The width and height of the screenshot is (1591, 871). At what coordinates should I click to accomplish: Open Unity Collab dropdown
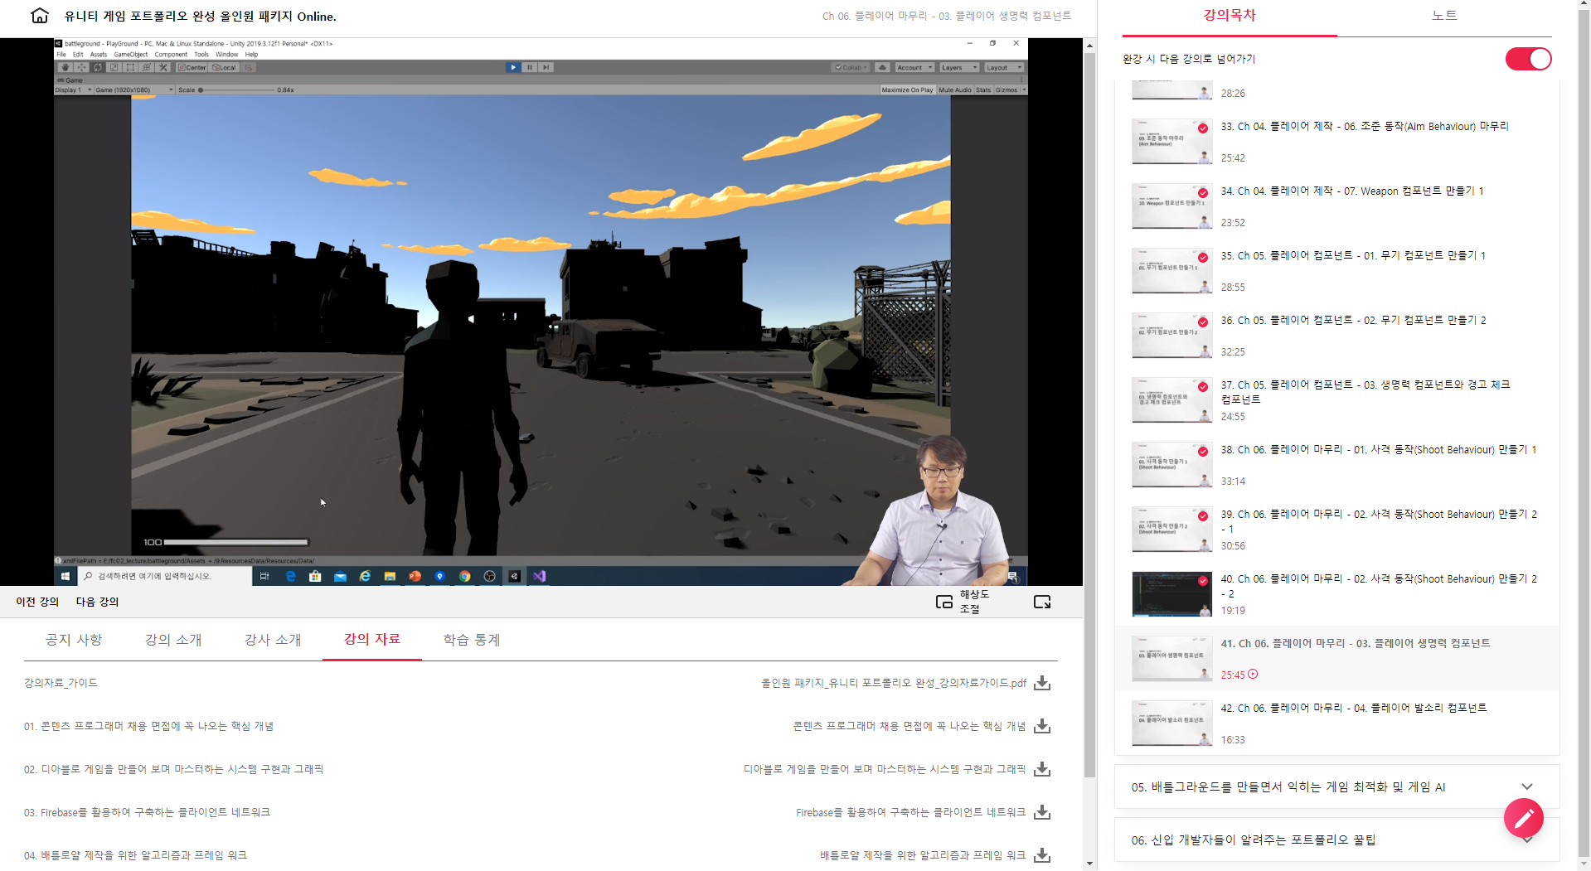point(851,67)
